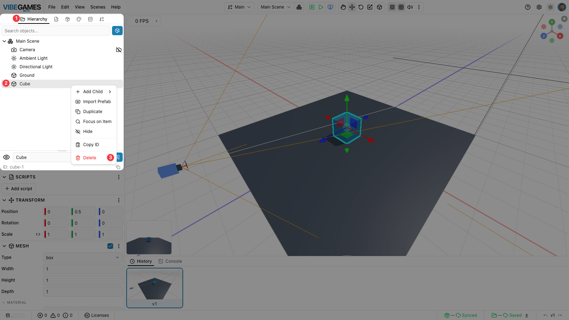Select the hand pan tool
569x320 pixels.
(343, 7)
